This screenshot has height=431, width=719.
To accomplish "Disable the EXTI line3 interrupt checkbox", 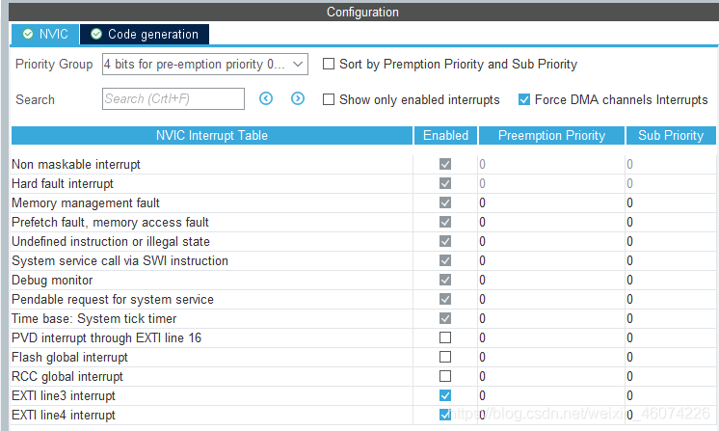I will pos(445,395).
